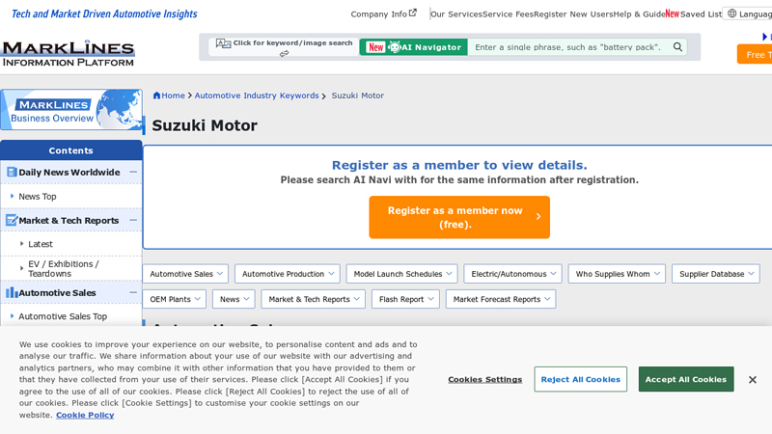Click the Company Info external link icon
The image size is (772, 434).
[x=413, y=14]
